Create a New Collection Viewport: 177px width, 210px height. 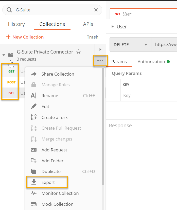click(x=25, y=37)
